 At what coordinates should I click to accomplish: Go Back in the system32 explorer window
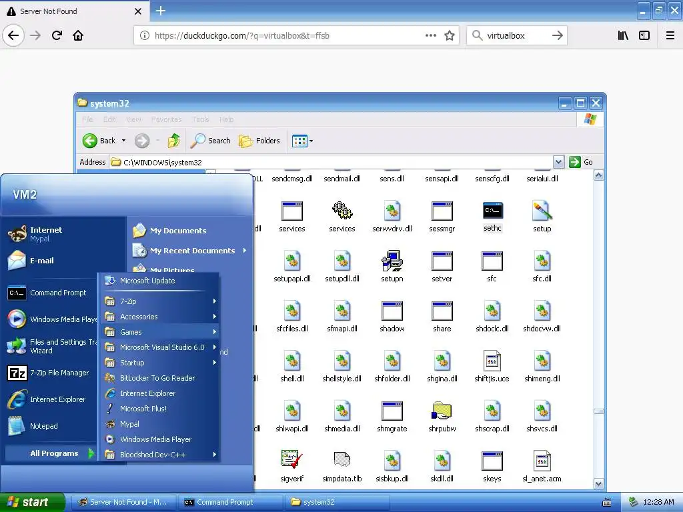pyautogui.click(x=99, y=141)
